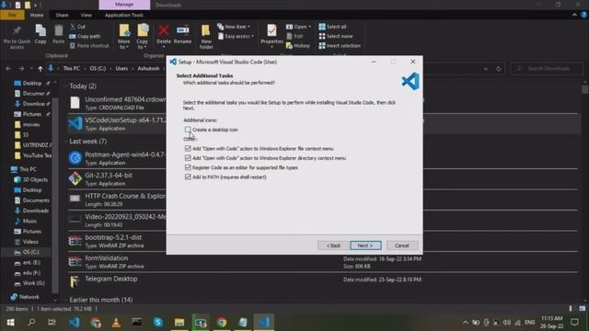Click the Explorer back arrow

pyautogui.click(x=8, y=69)
